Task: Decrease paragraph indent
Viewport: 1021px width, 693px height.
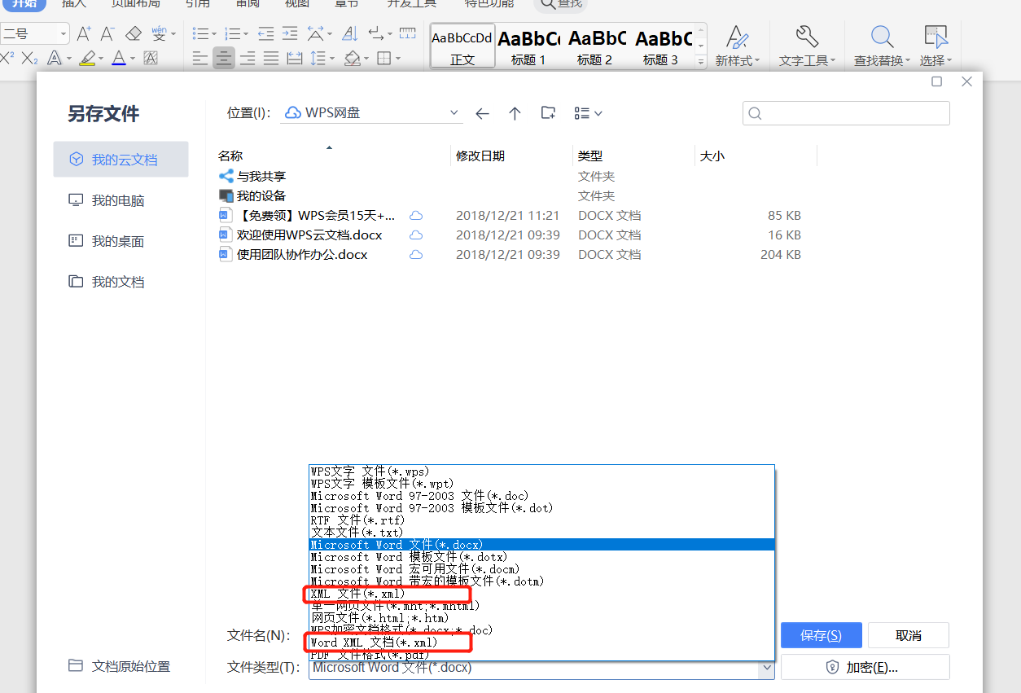Action: point(265,33)
